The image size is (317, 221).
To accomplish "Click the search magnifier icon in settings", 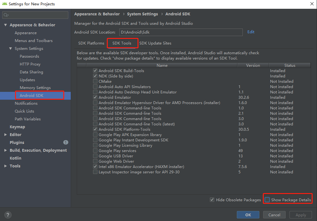I will tap(6, 15).
